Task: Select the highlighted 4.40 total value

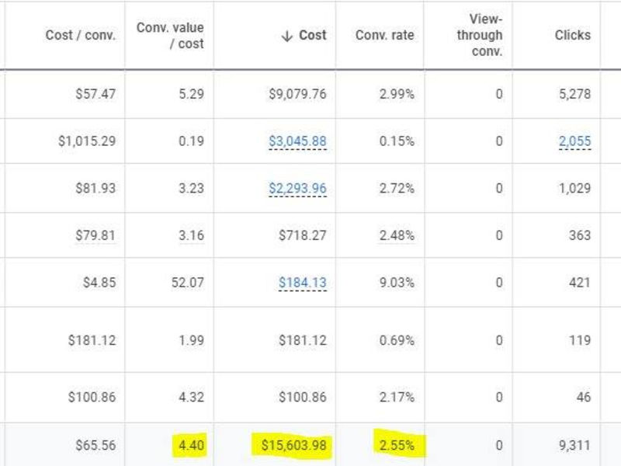Action: [x=191, y=445]
